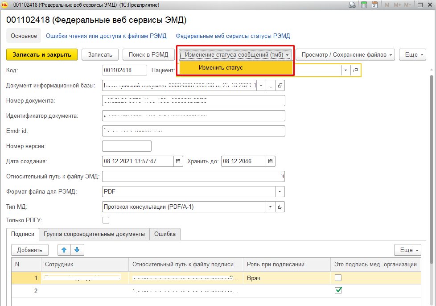
Task: Toggle the Только РПГУ checkbox
Action: tap(106, 220)
